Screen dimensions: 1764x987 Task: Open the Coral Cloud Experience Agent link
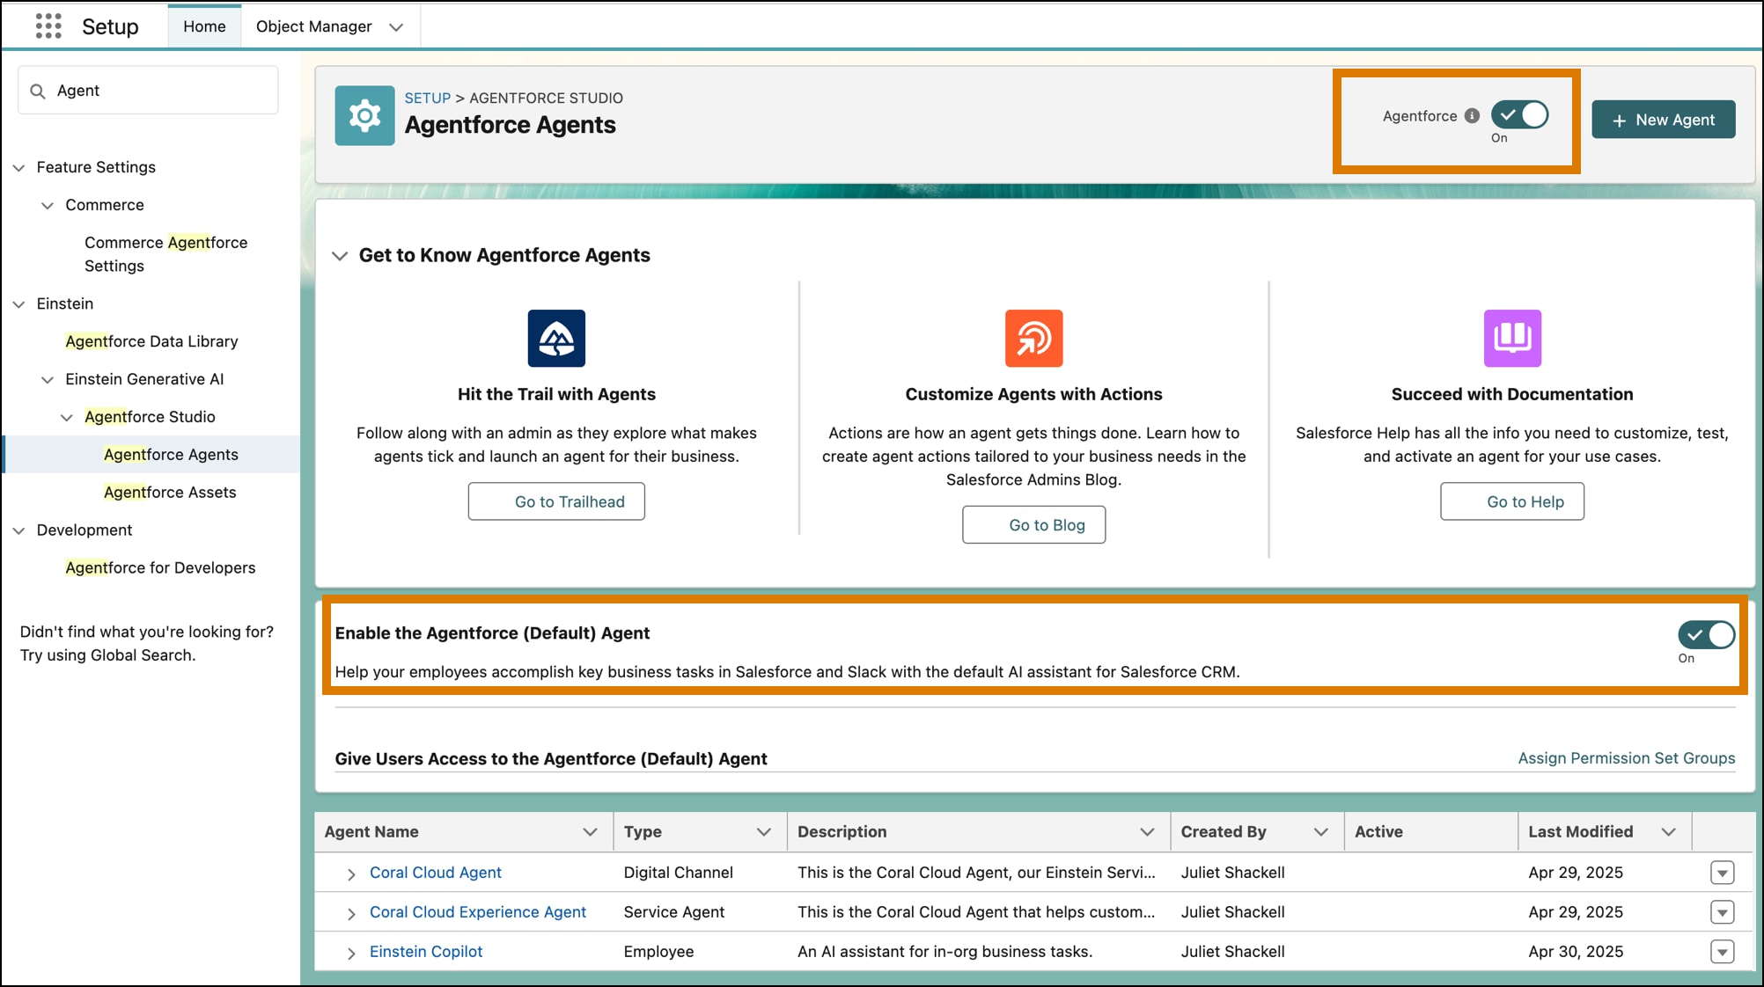click(477, 912)
